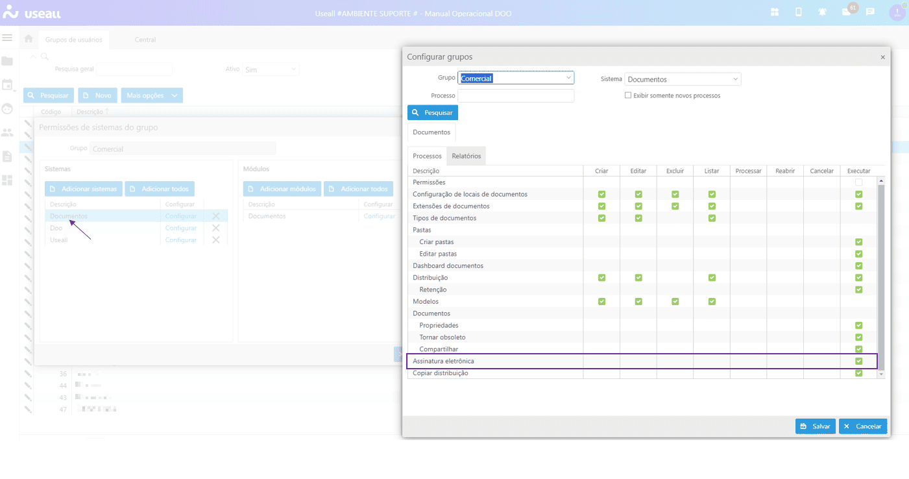Image resolution: width=909 pixels, height=479 pixels.
Task: Select Documentos row in Sistemas list
Action: [x=136, y=216]
